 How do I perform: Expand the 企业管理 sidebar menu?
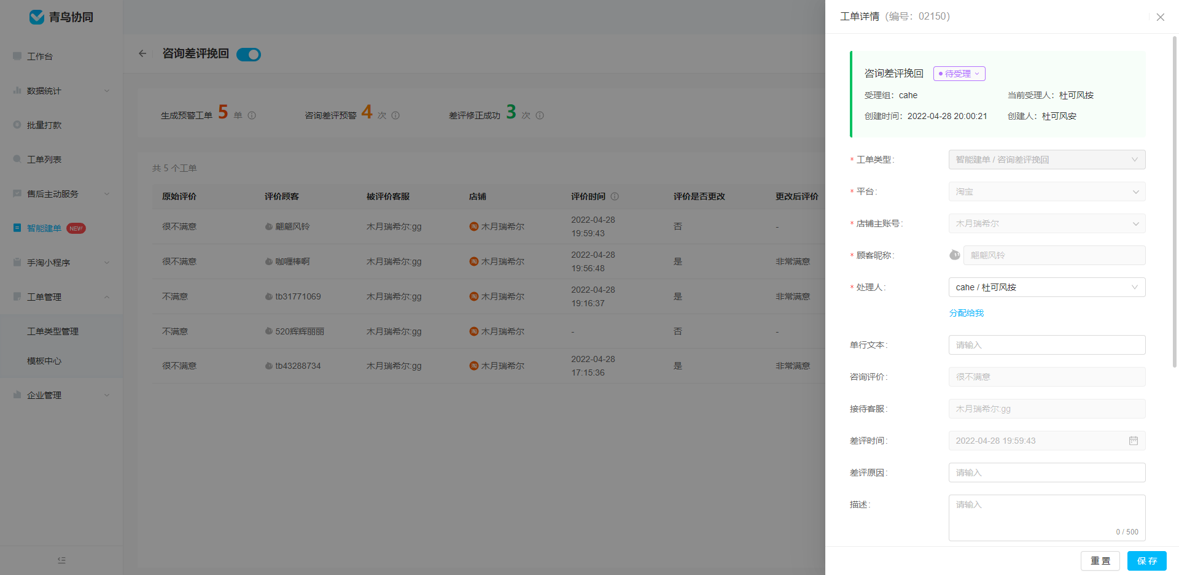coord(61,395)
